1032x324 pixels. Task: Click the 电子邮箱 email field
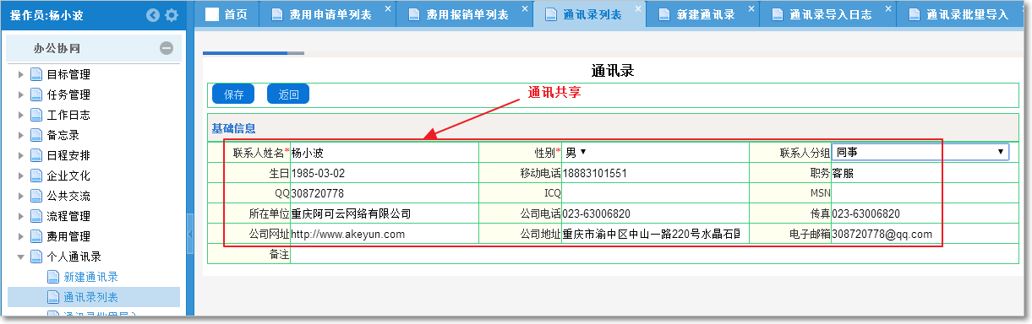(x=925, y=234)
